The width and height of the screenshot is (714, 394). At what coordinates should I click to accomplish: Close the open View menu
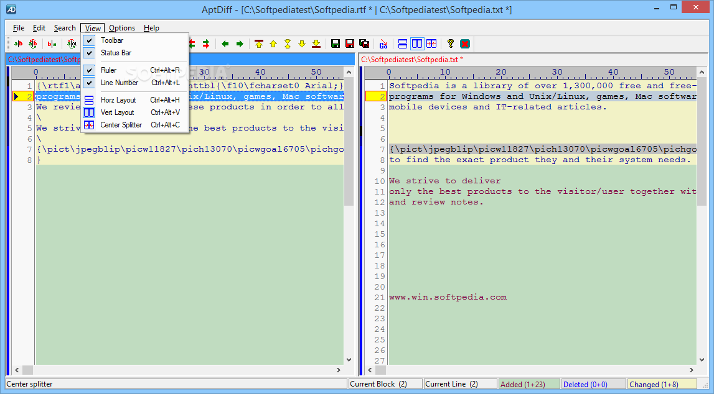(93, 28)
